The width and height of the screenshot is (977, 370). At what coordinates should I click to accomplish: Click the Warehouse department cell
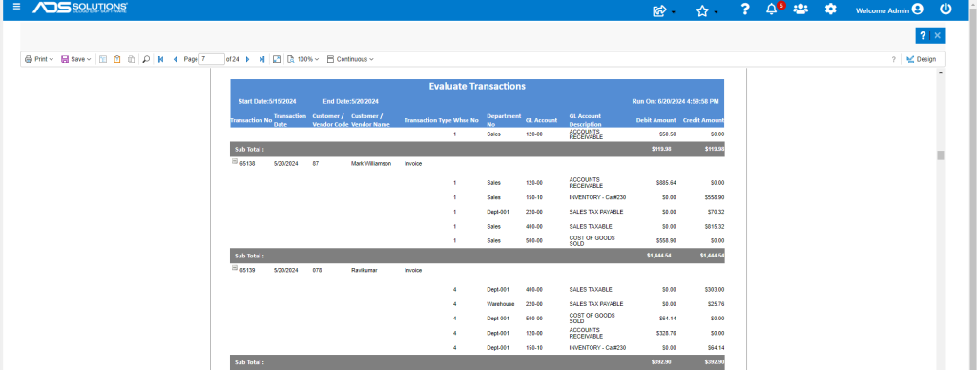(500, 304)
